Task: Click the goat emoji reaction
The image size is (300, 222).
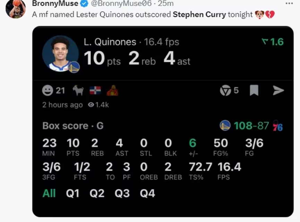Action: (x=78, y=91)
